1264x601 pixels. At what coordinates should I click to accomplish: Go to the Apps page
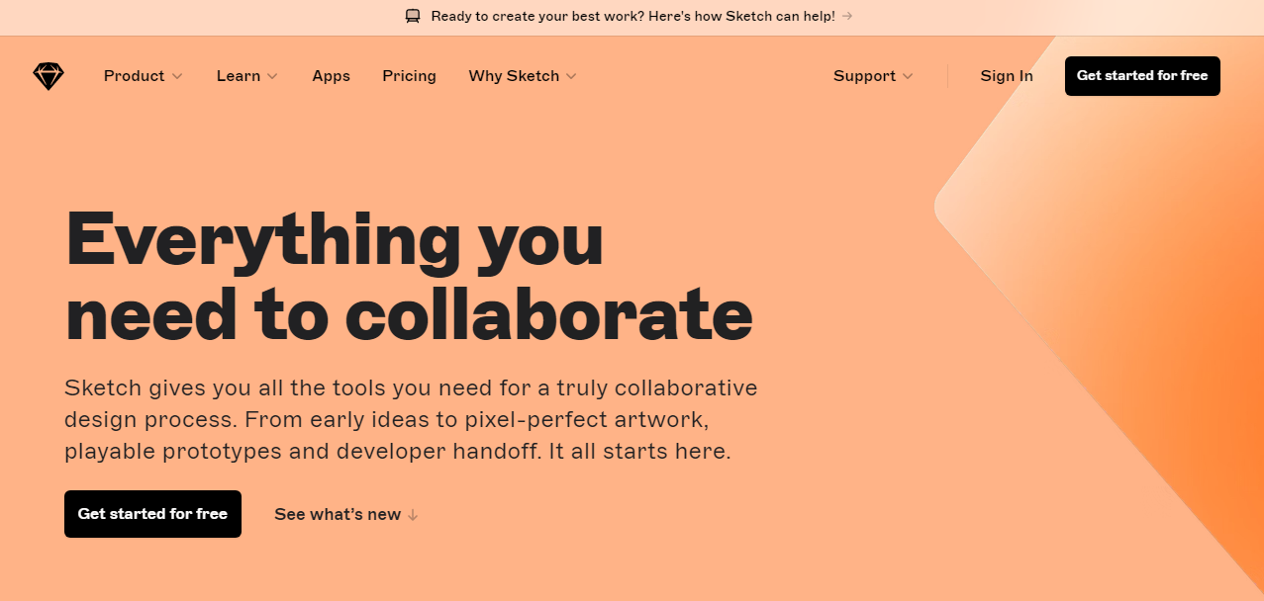(x=331, y=76)
